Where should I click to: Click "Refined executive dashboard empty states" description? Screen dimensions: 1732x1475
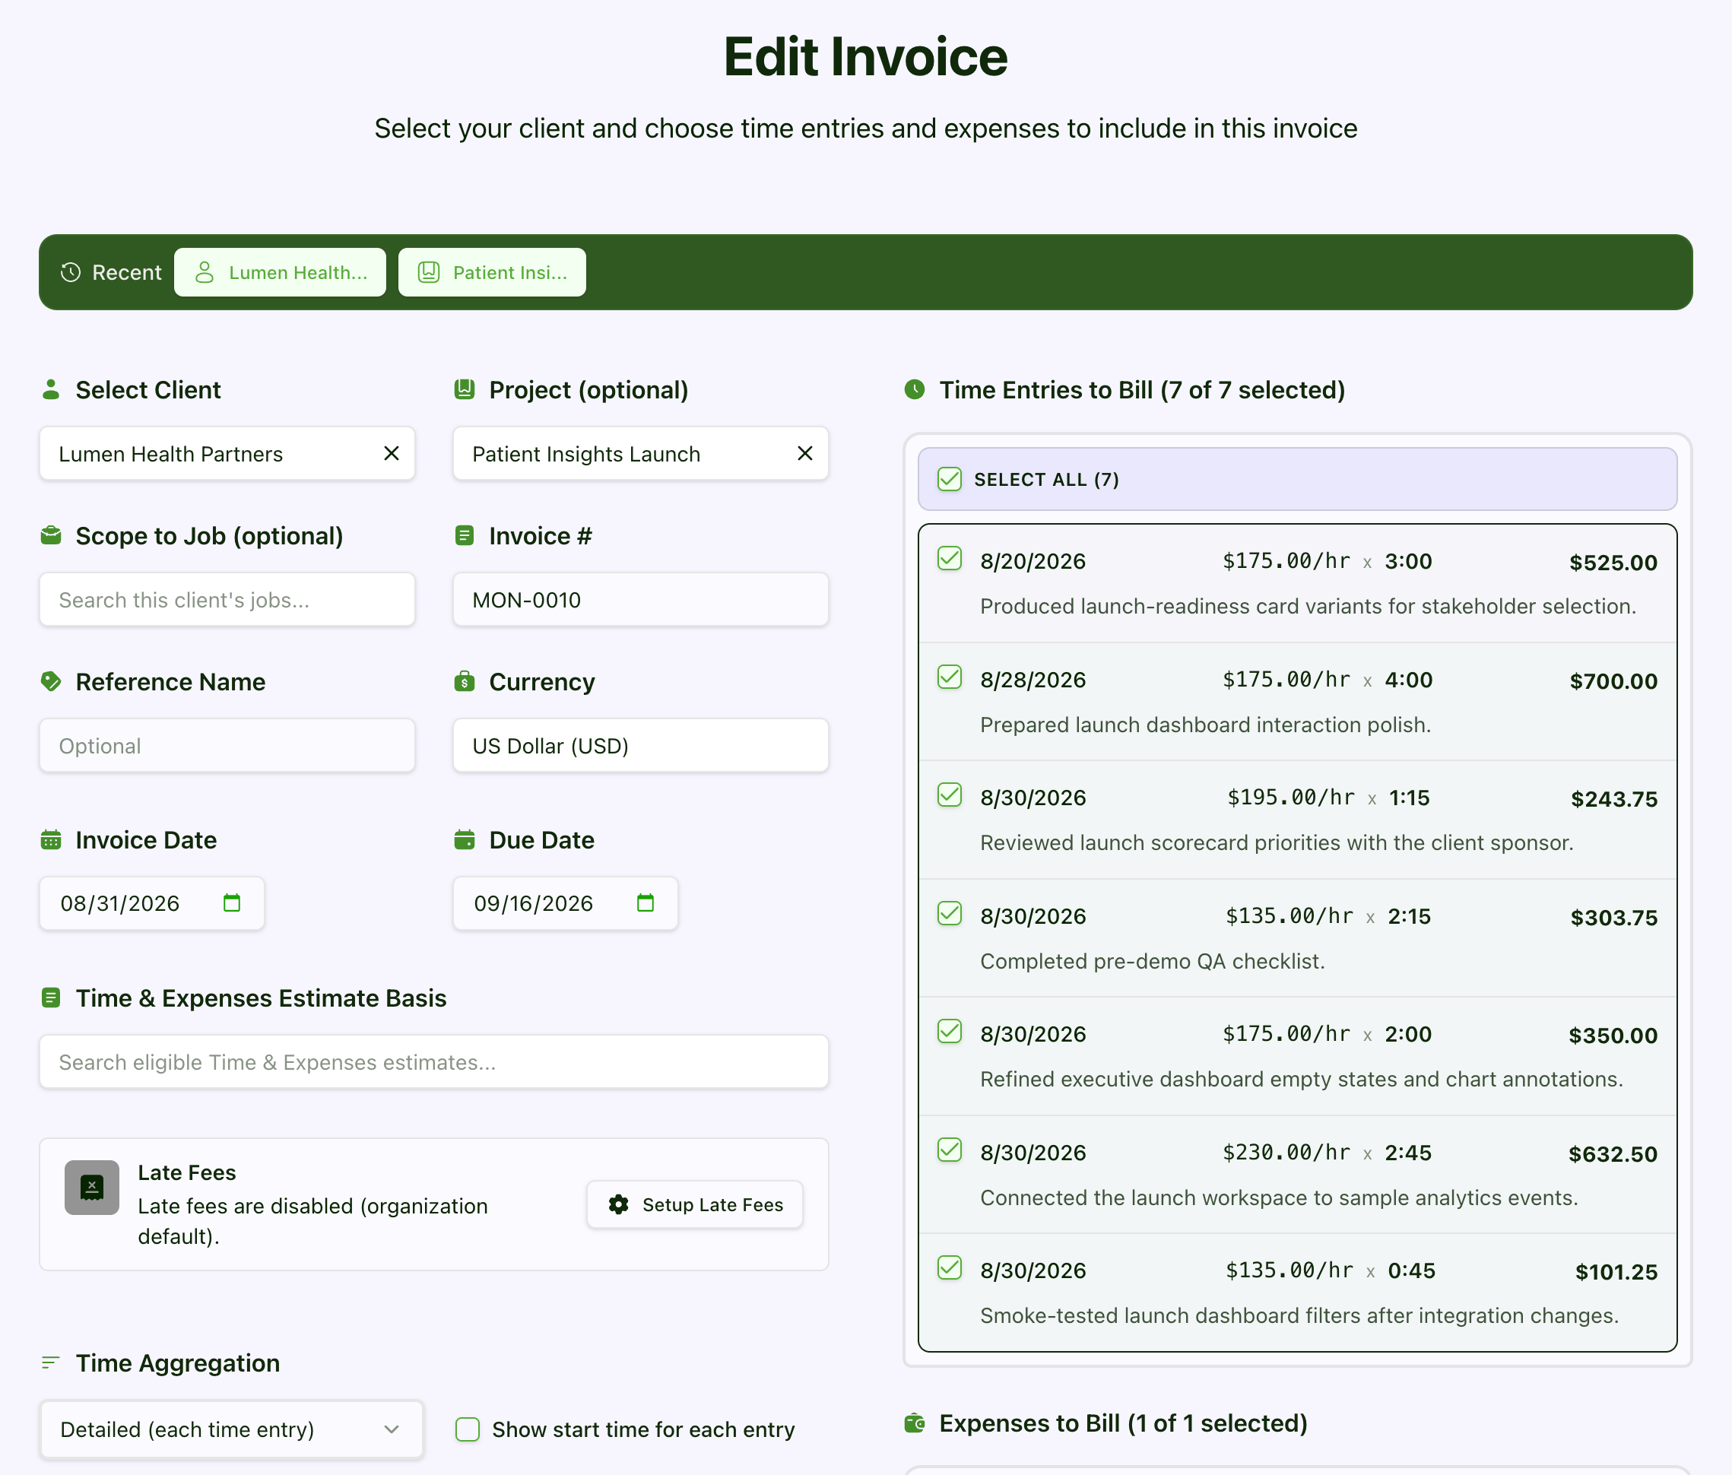pos(1302,1079)
